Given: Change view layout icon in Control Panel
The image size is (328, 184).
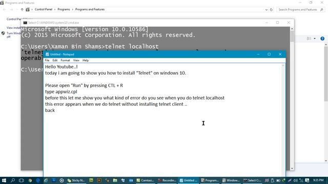Looking at the screenshot, I should 309,39.
